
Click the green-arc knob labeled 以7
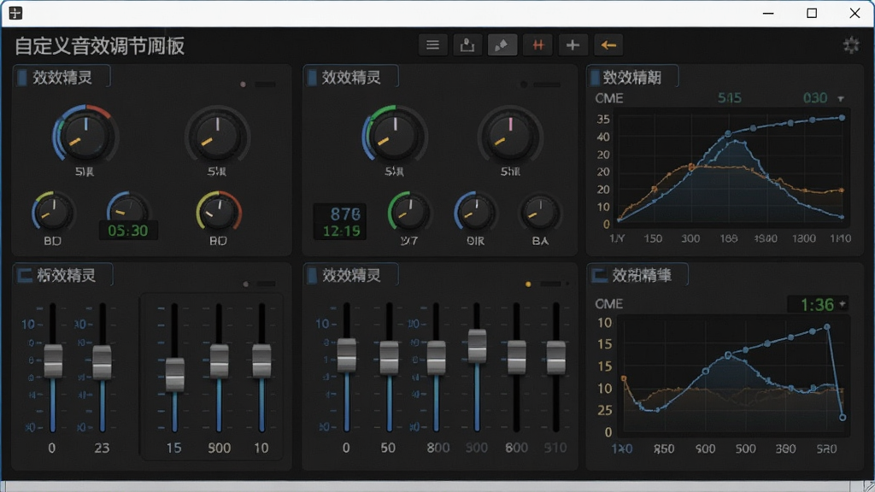pos(409,212)
